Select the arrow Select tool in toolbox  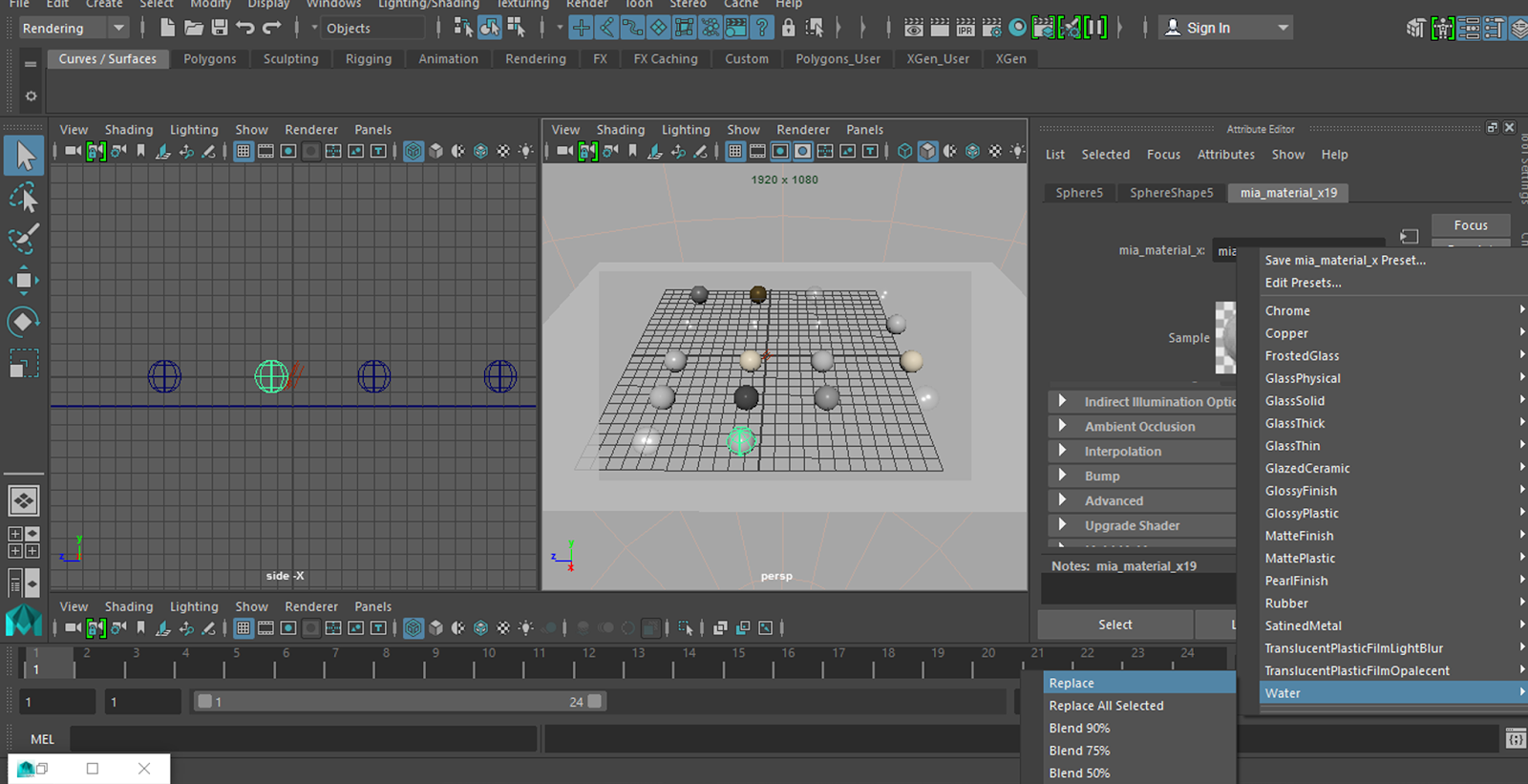click(24, 156)
